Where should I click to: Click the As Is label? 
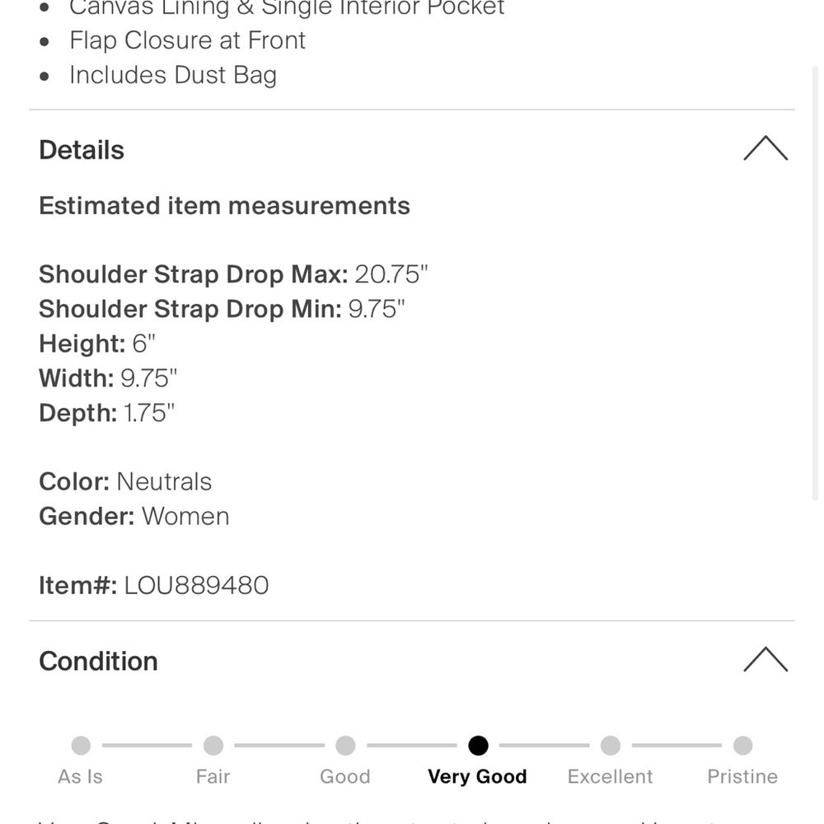tap(81, 776)
